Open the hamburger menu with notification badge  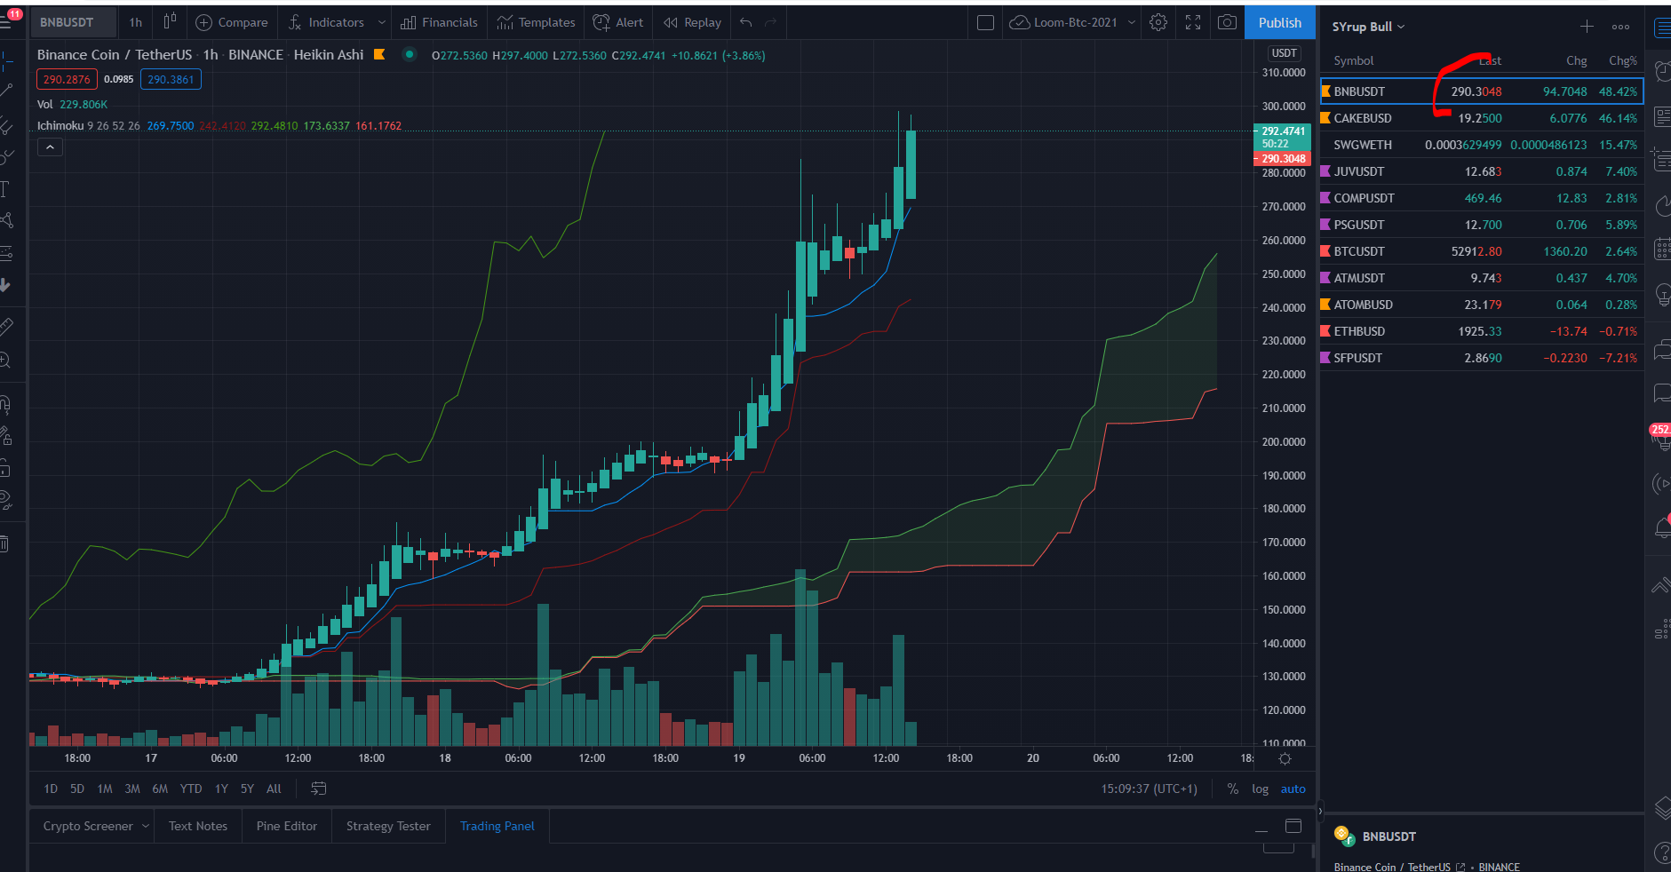(9, 20)
